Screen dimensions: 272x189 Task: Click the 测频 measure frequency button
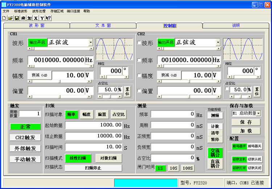tap(215, 116)
